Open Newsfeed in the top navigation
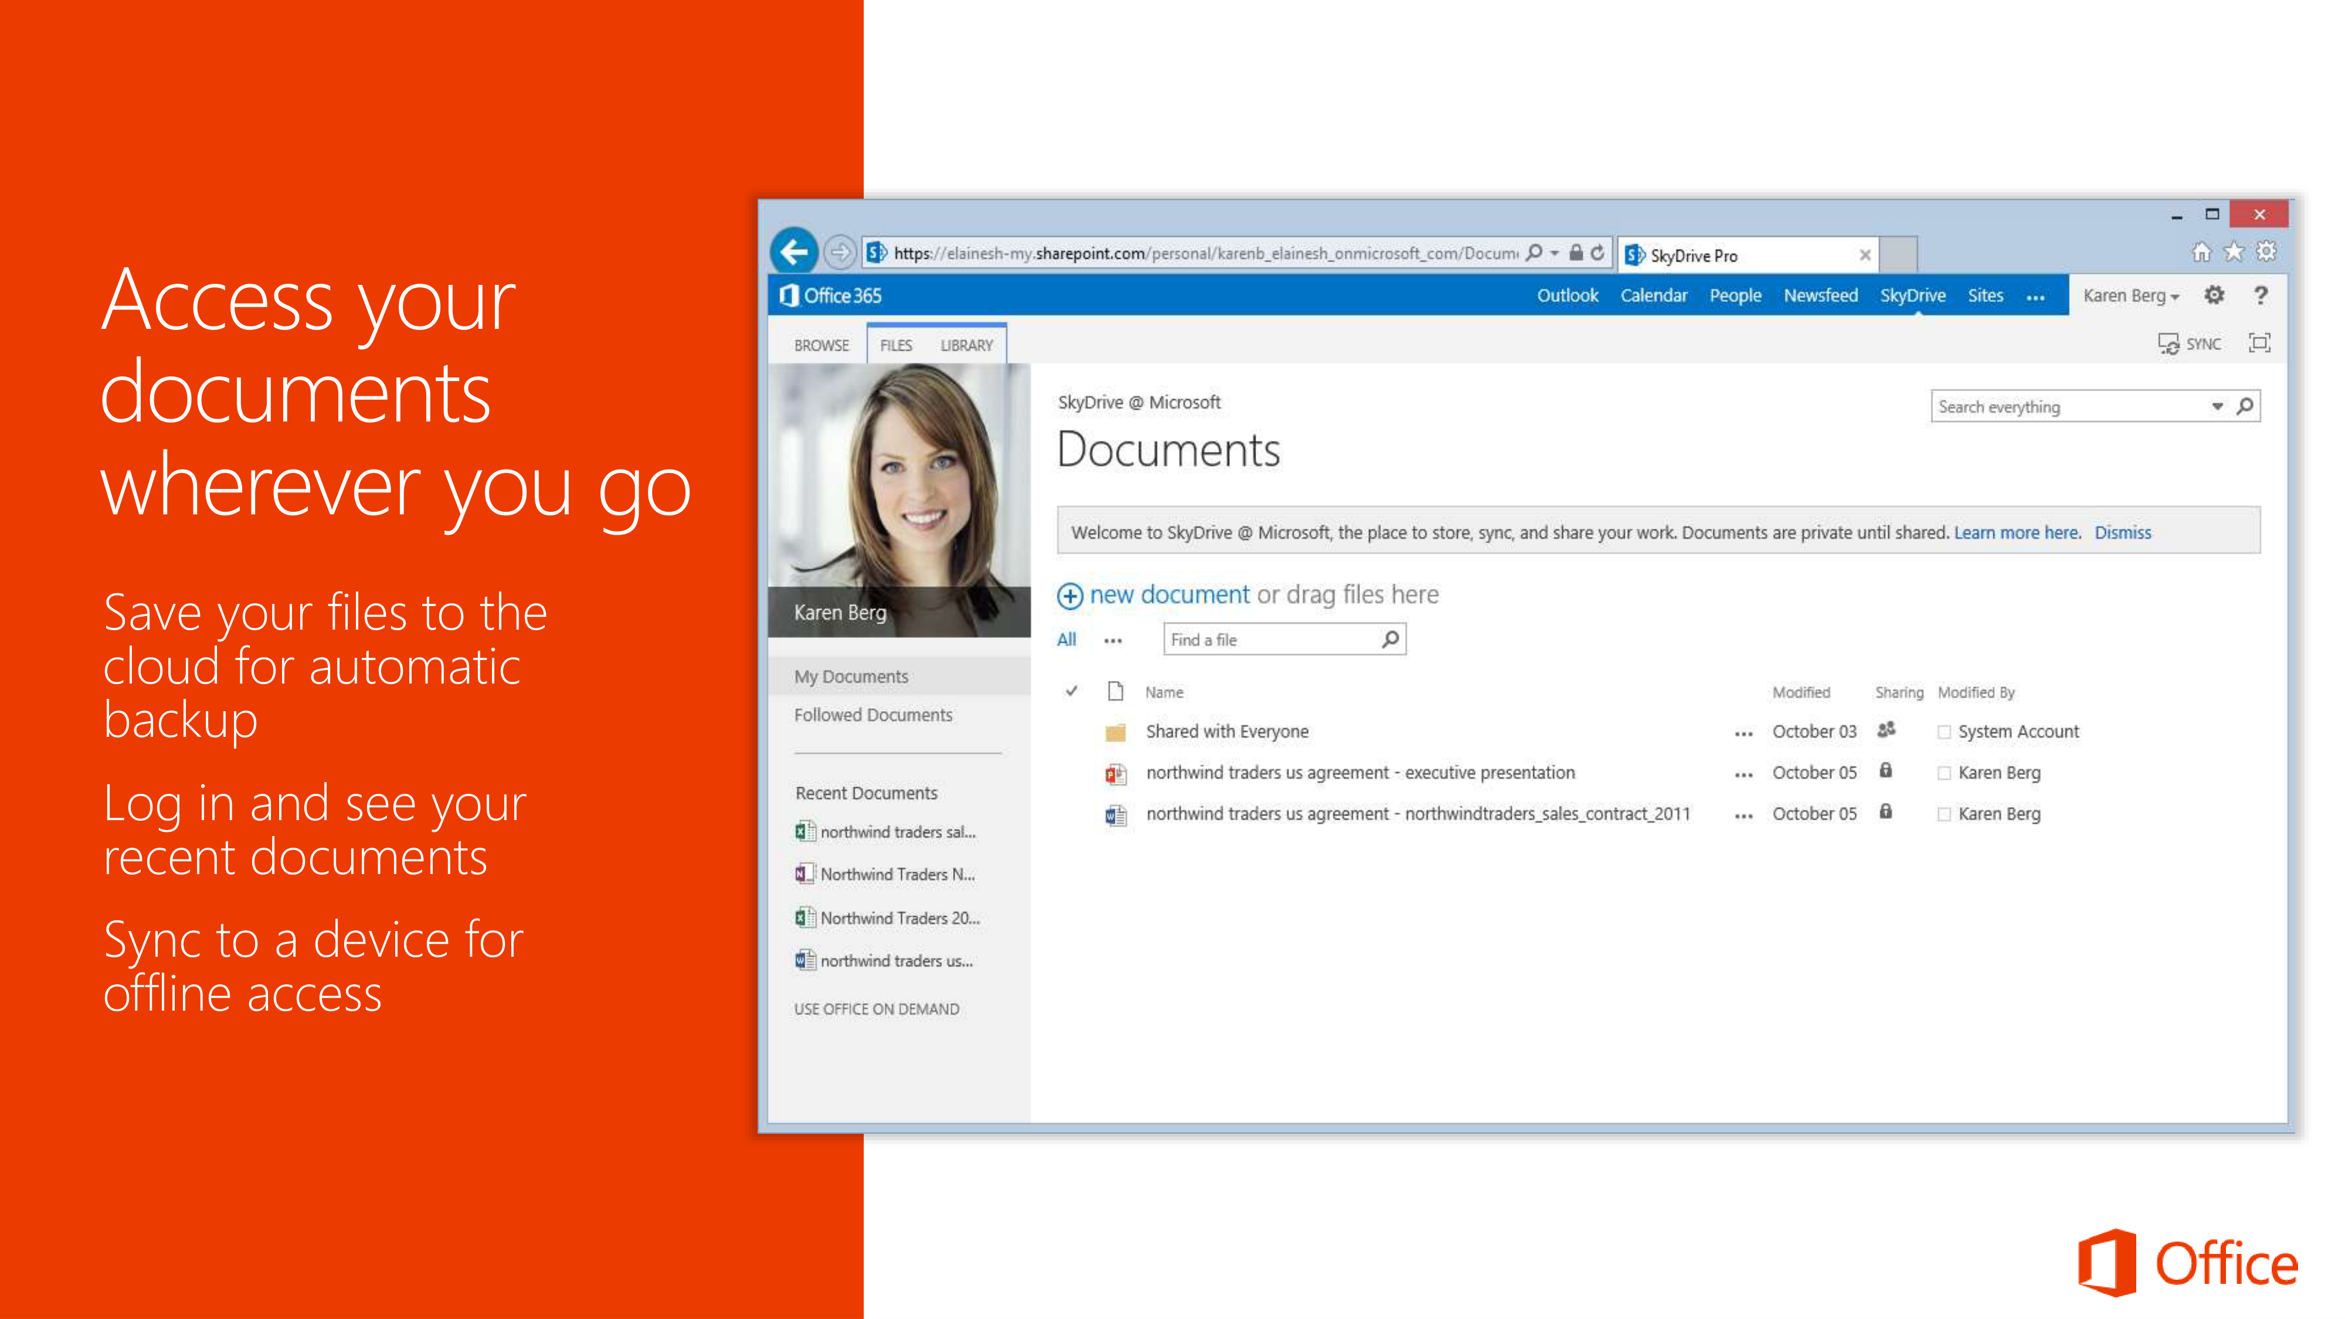This screenshot has height=1319, width=2345. click(1821, 295)
